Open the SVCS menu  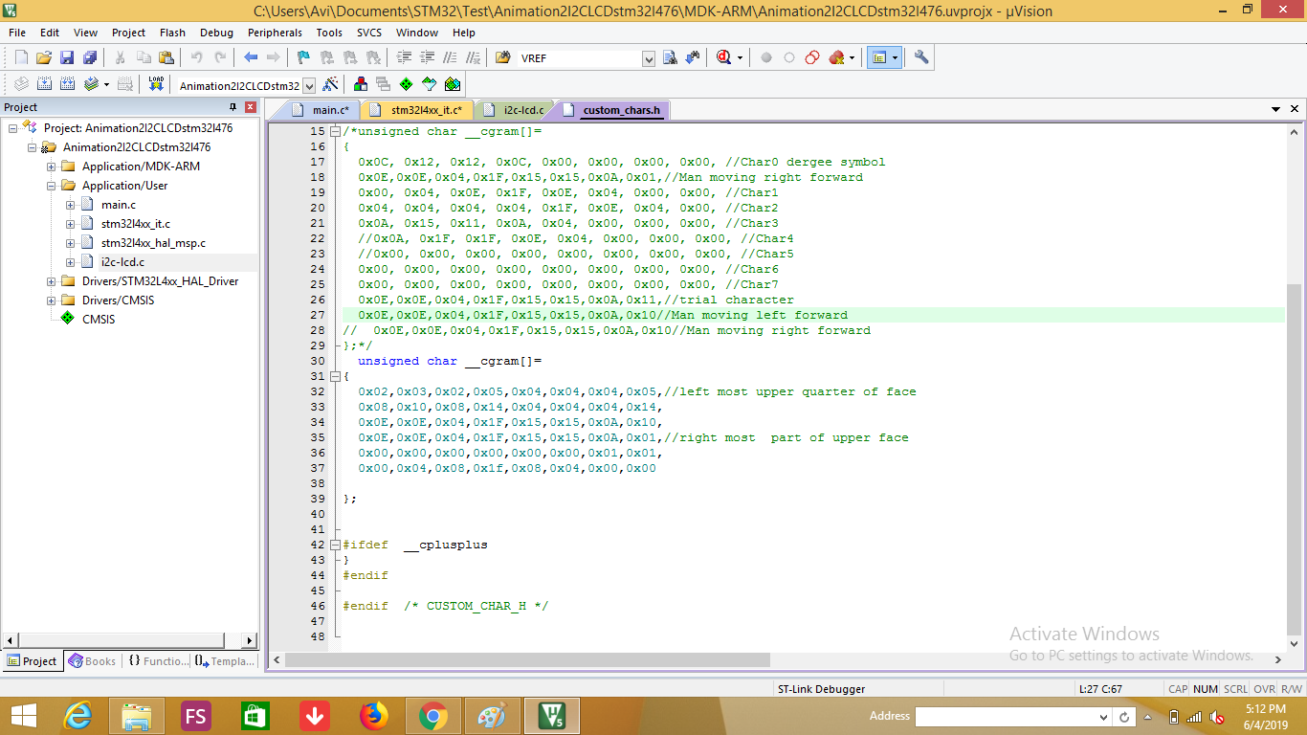coord(369,33)
